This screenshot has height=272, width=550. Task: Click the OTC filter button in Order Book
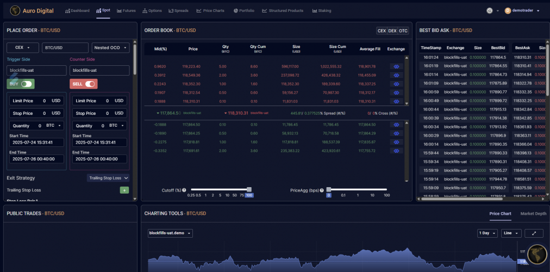point(403,31)
